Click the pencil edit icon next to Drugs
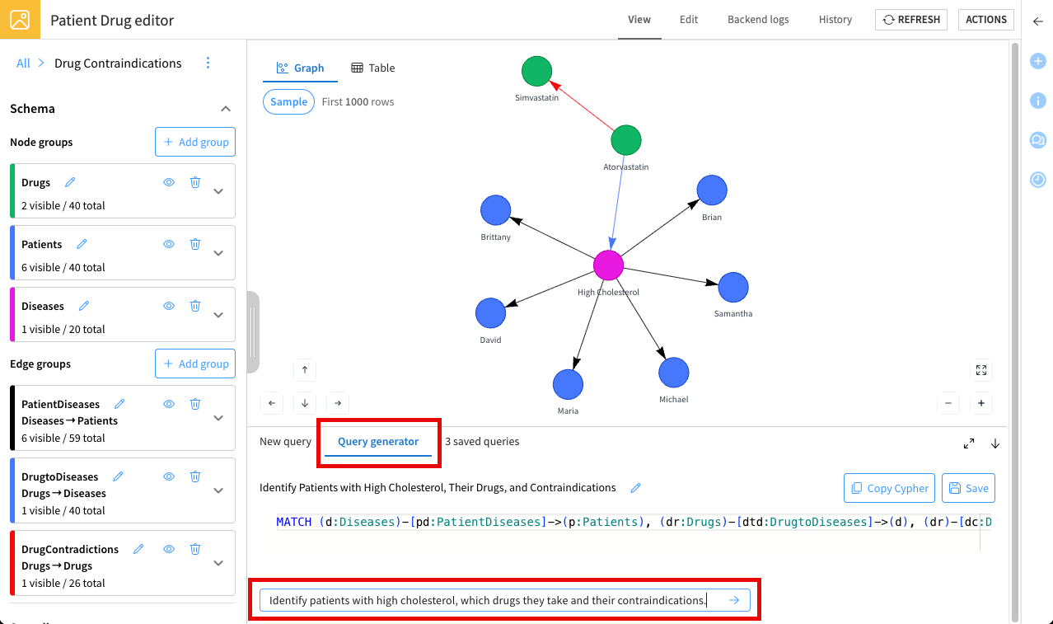Image resolution: width=1053 pixels, height=624 pixels. 70,182
